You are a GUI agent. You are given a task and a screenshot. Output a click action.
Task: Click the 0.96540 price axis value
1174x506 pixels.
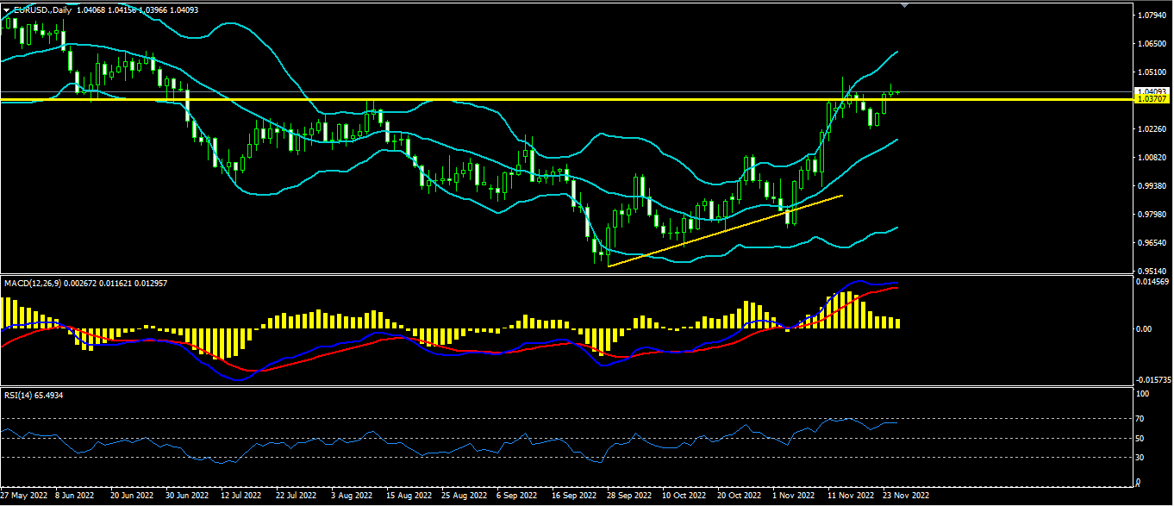pyautogui.click(x=1152, y=244)
